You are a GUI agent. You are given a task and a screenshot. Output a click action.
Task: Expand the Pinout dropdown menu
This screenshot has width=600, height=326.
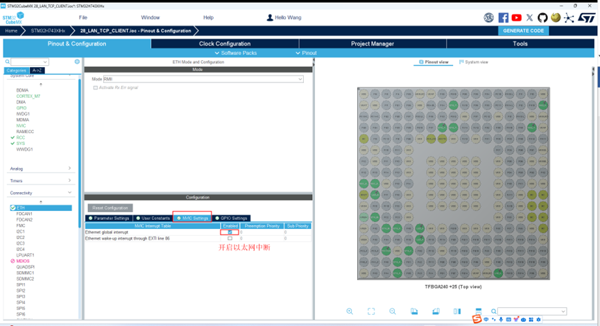coord(306,53)
